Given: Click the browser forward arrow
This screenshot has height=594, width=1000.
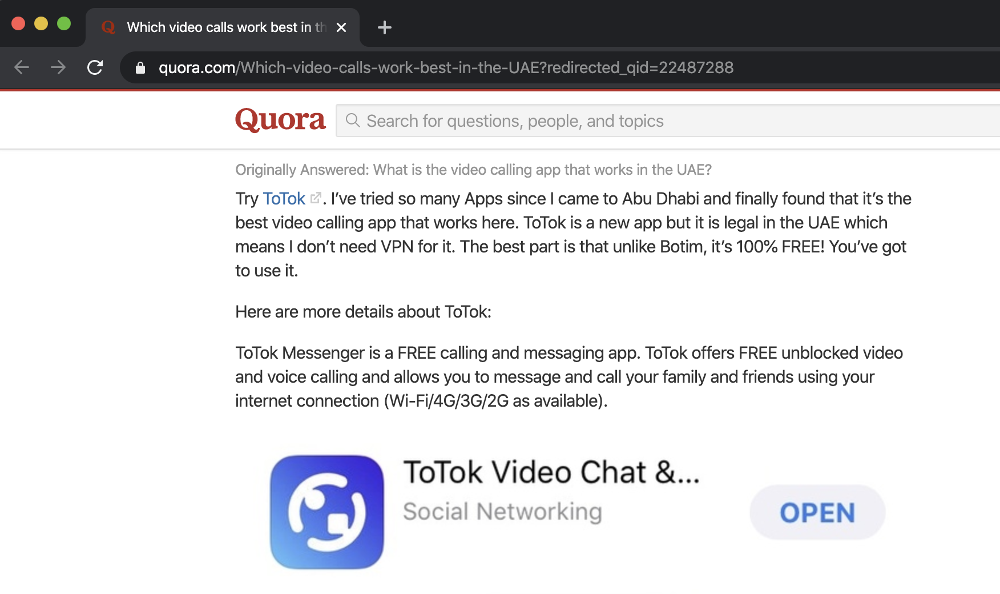Looking at the screenshot, I should [x=58, y=67].
